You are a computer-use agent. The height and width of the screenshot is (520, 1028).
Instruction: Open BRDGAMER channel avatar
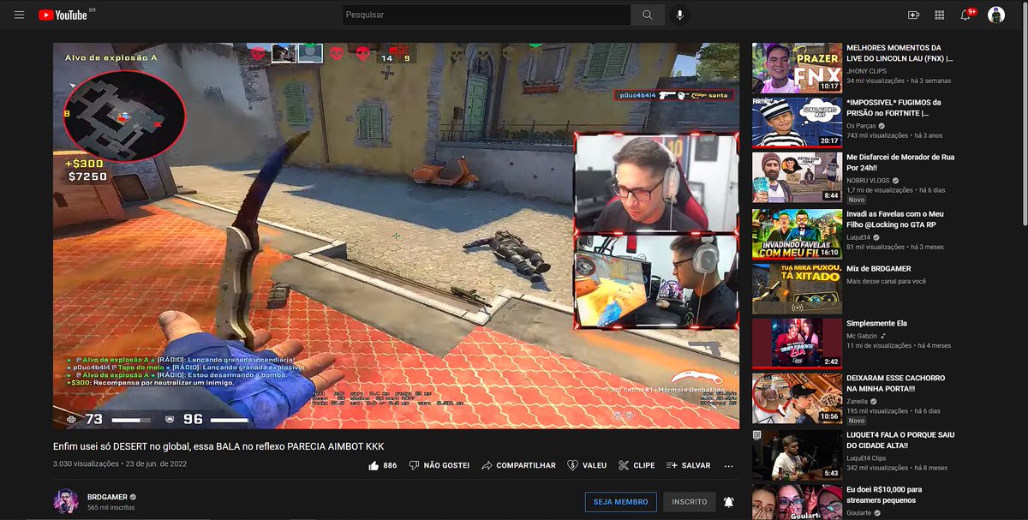pyautogui.click(x=66, y=502)
